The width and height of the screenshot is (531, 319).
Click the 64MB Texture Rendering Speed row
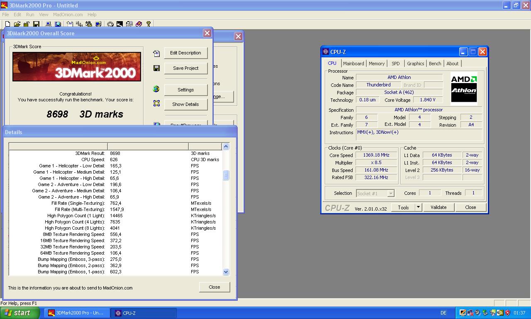coord(115,253)
